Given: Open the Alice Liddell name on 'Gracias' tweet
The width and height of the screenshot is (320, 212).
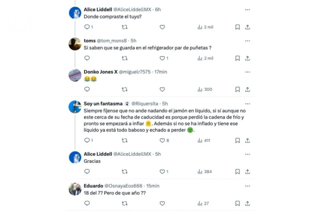Looking at the screenshot, I should pyautogui.click(x=98, y=154).
